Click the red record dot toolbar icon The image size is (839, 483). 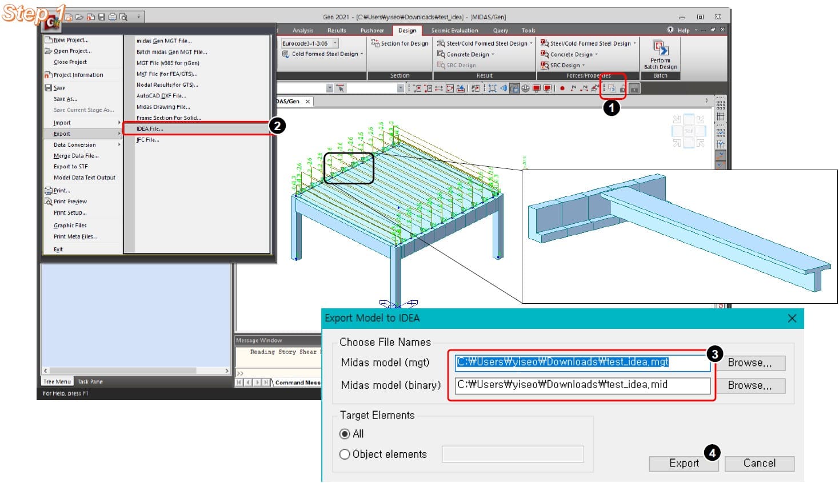[x=562, y=88]
